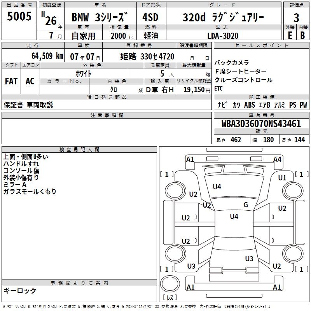Select displacement value 2000 cc
Viewport: 311px width, 311px height.
[x=122, y=36]
